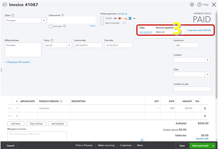
Task: Show Client field help tooltip icon
Action: [x=13, y=15]
